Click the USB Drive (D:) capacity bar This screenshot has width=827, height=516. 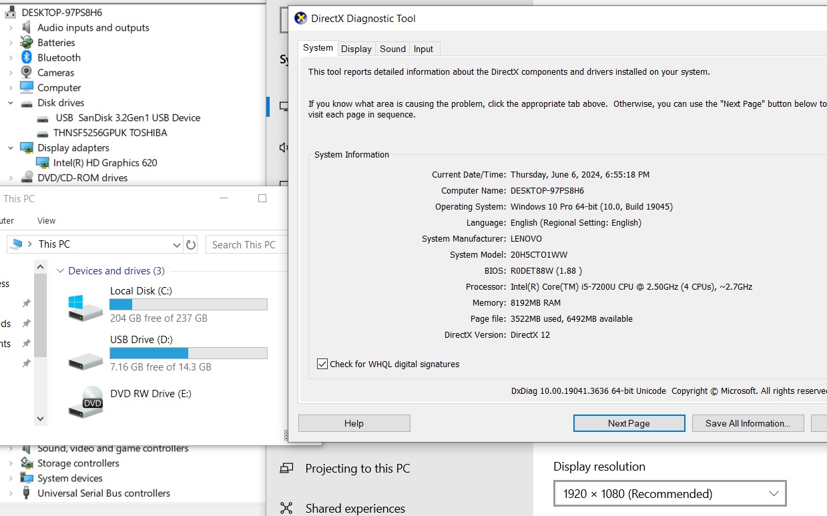click(188, 353)
